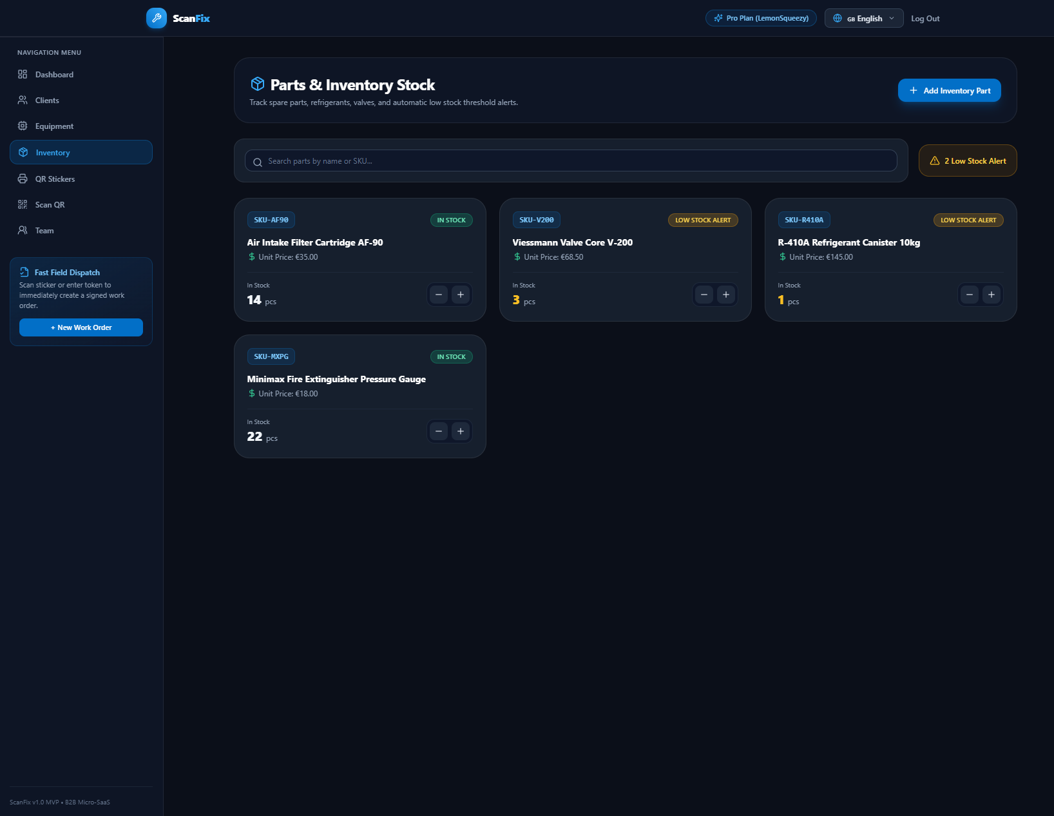Click R-410A Refrigerant Canister 10kg title
The height and width of the screenshot is (816, 1054).
pos(849,242)
